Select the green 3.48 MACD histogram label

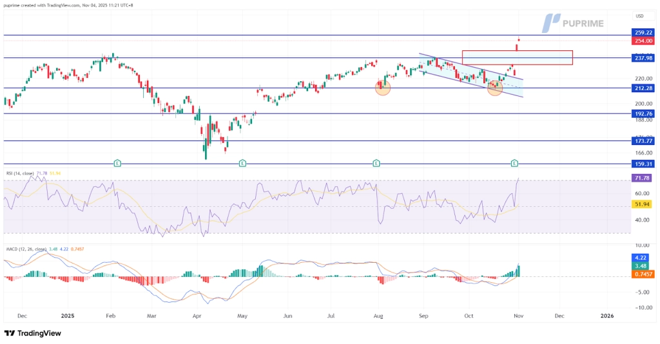(640, 266)
